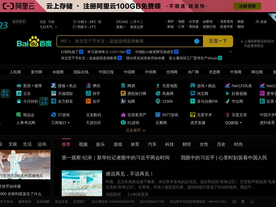Open 网页 search type dropdown
The image size is (276, 207).
(x=66, y=41)
